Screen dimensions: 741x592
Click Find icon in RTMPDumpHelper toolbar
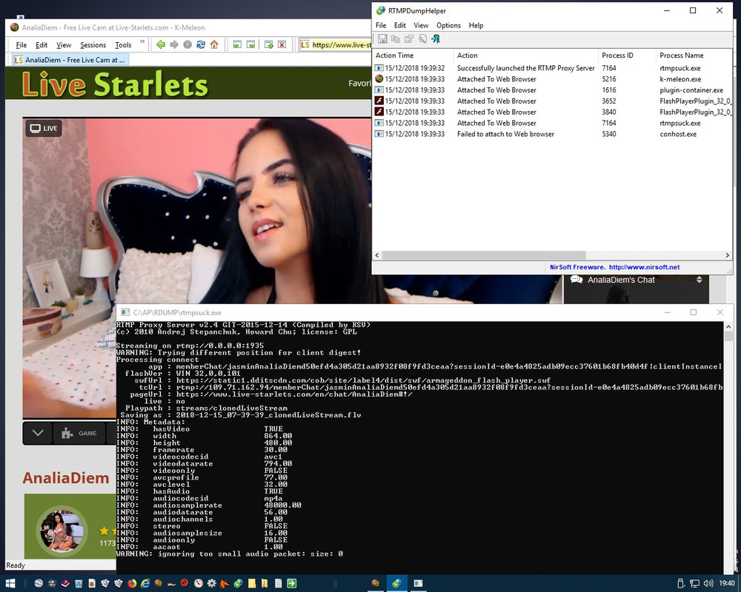[x=422, y=38]
